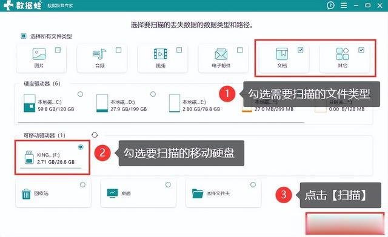Click the 27.9 GB/199 GB text

[129, 109]
